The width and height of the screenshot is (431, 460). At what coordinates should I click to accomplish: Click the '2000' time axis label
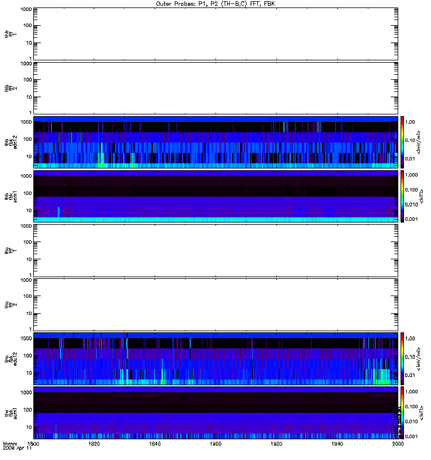click(x=398, y=443)
